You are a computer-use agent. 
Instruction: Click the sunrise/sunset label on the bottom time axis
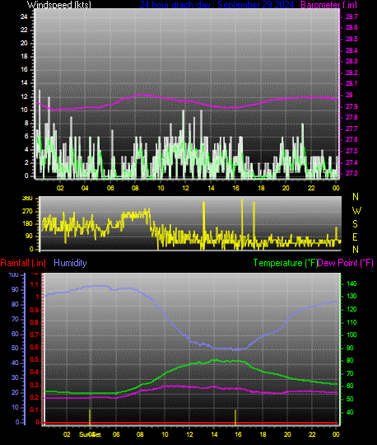pyautogui.click(x=90, y=434)
